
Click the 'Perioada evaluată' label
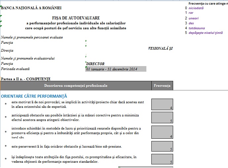pos(15,69)
